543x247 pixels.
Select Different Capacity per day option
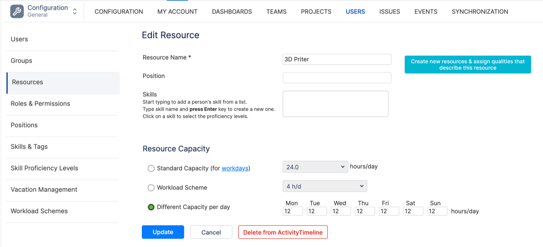click(151, 207)
